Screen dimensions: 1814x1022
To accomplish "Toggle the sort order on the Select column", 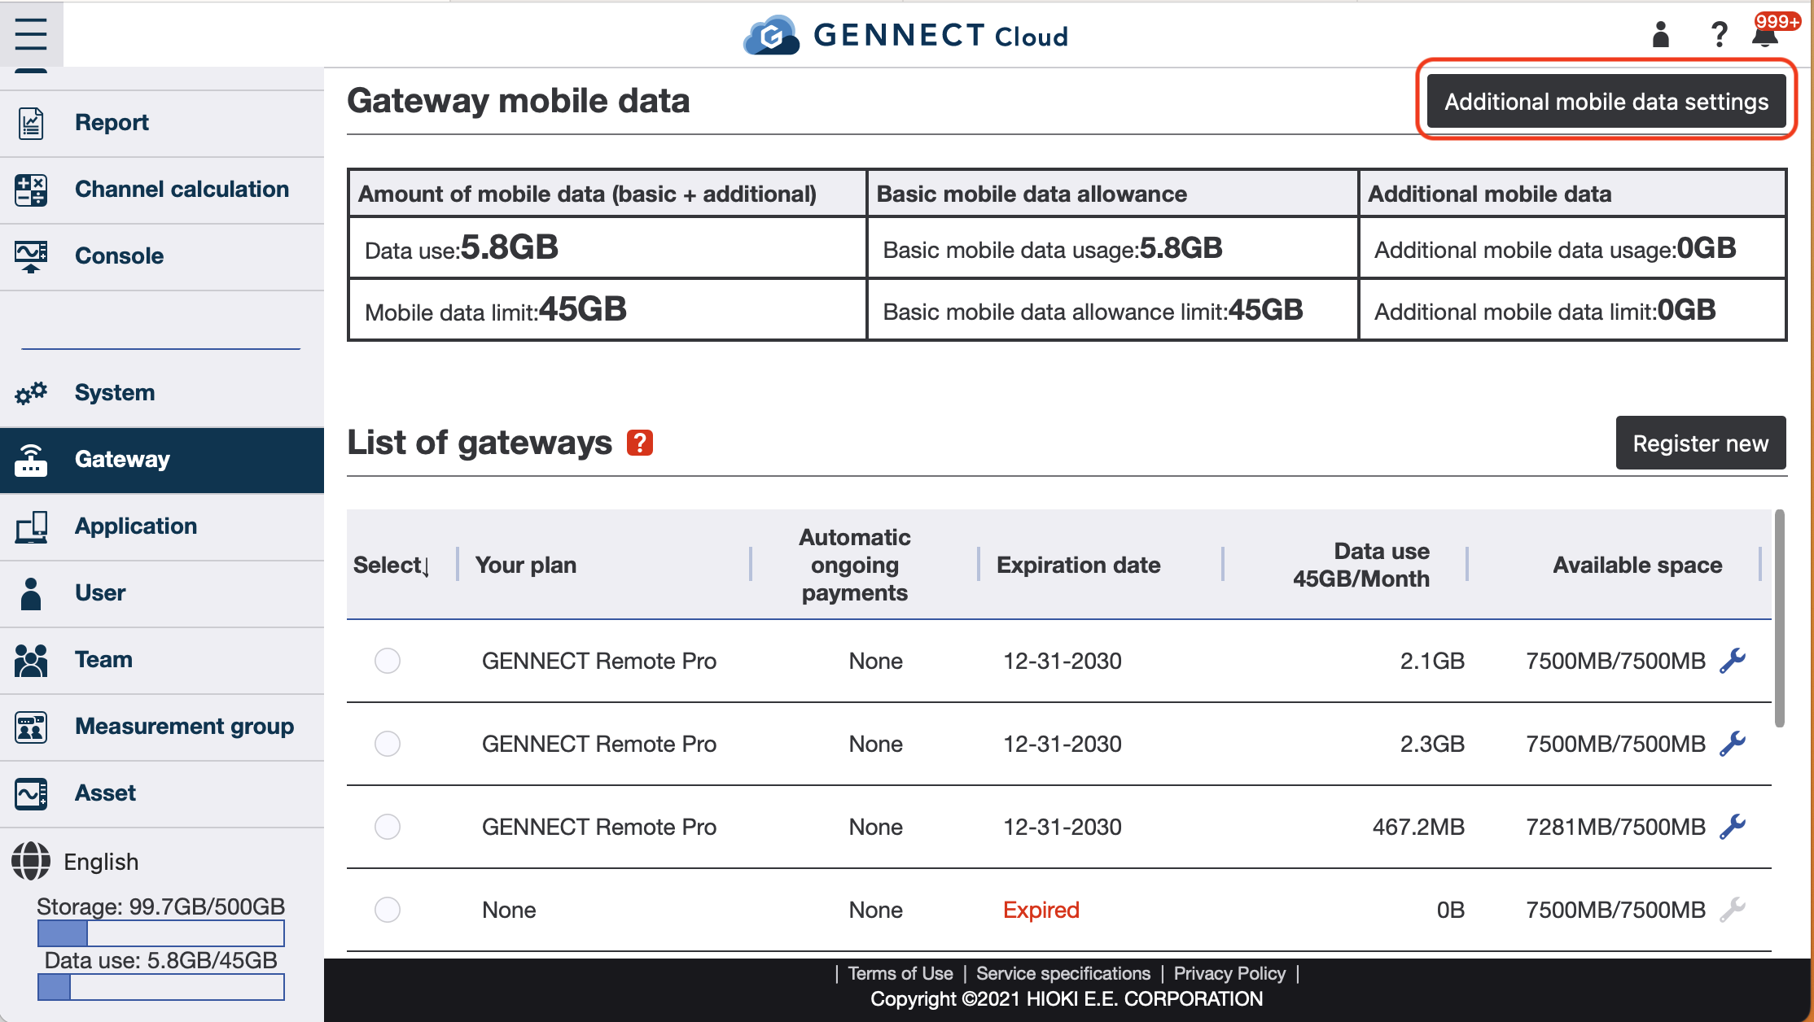I will tap(427, 567).
